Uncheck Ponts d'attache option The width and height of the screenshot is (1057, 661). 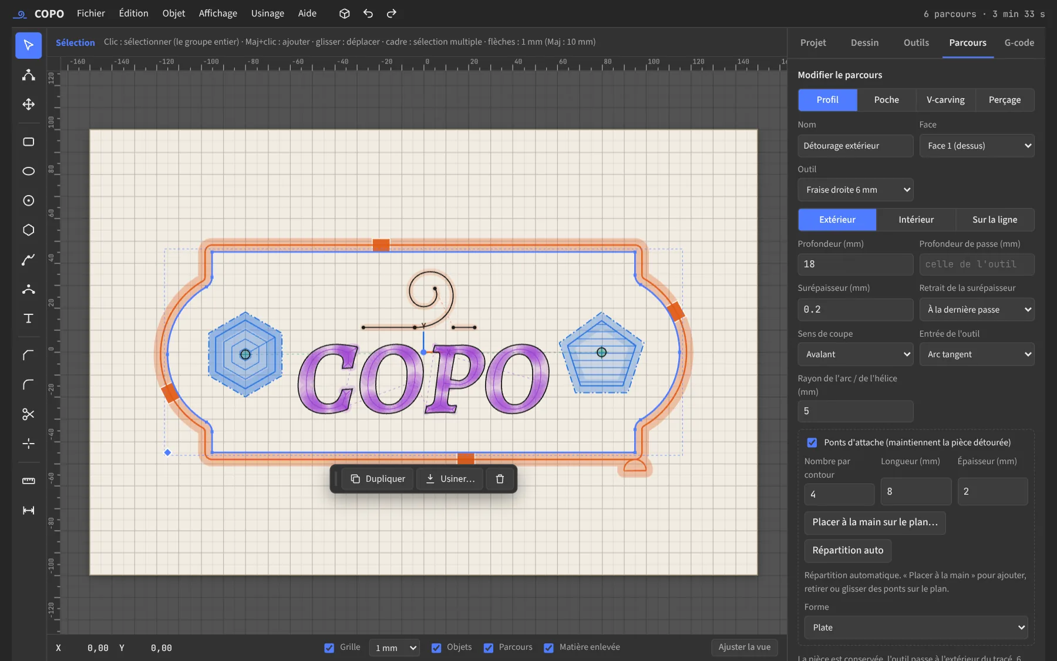tap(812, 442)
